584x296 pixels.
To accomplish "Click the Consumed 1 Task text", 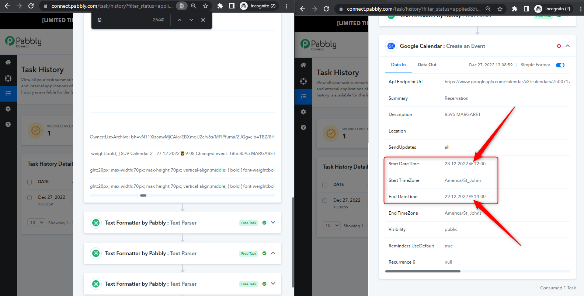I will (558, 288).
